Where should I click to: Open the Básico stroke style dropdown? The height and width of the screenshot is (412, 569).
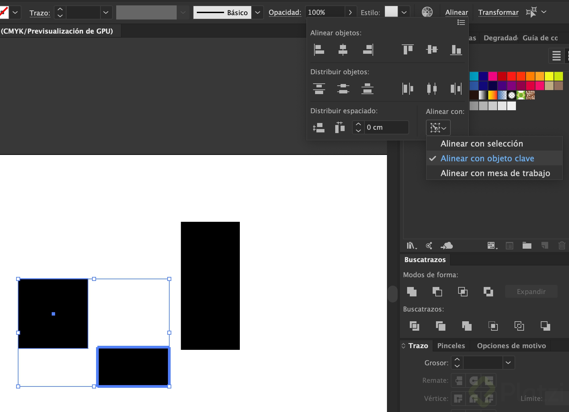pyautogui.click(x=258, y=12)
